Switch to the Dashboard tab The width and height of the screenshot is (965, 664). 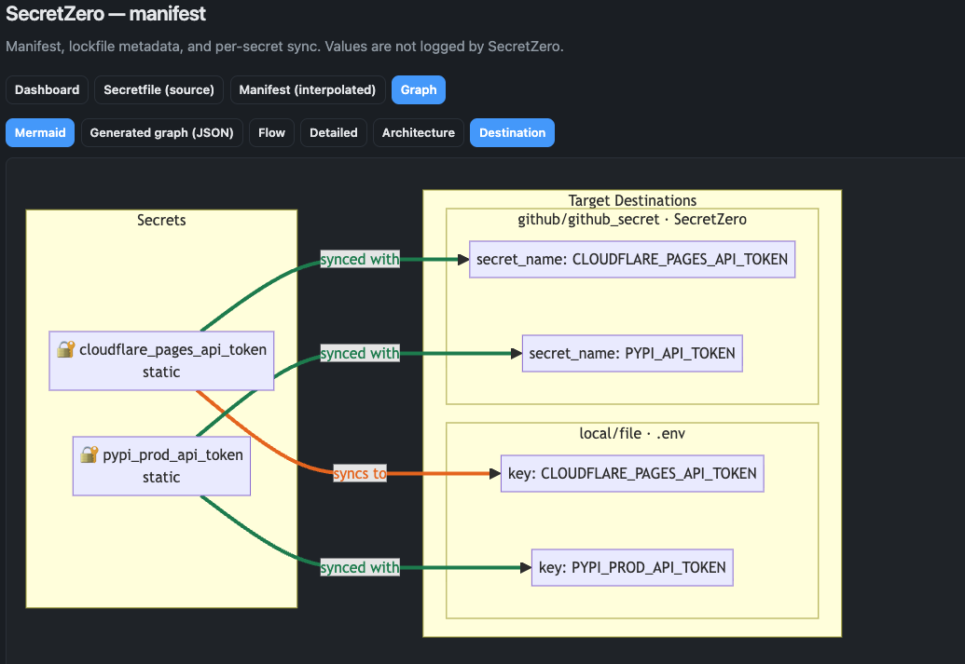[x=47, y=89]
